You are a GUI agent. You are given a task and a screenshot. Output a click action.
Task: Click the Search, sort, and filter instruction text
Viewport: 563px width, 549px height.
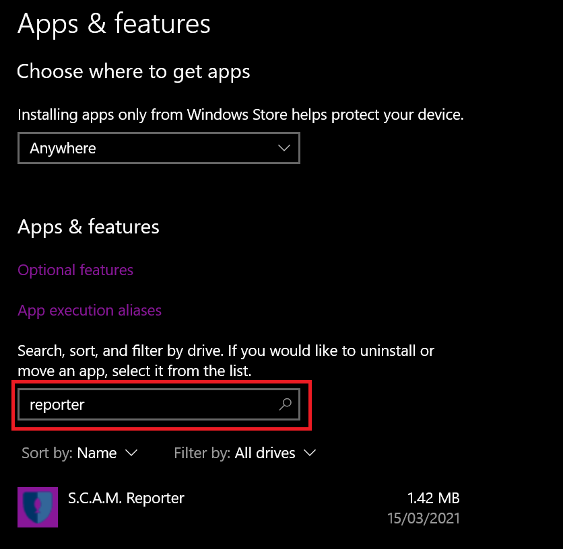click(226, 361)
